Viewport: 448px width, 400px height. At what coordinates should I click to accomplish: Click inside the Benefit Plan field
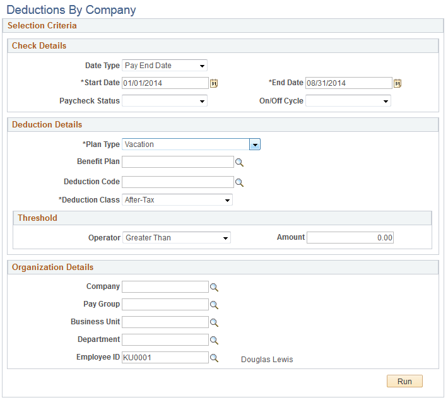click(177, 162)
